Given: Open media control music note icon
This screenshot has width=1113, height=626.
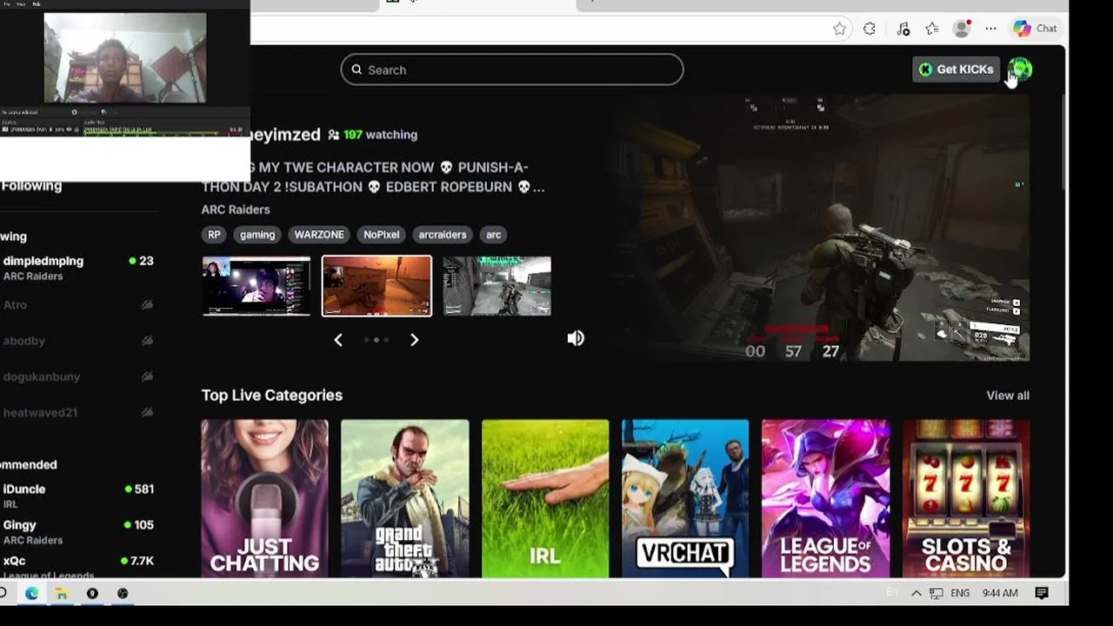Looking at the screenshot, I should pyautogui.click(x=903, y=29).
